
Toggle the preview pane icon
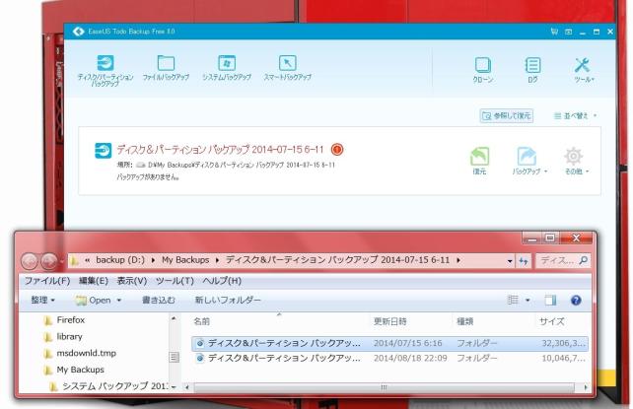(x=550, y=300)
